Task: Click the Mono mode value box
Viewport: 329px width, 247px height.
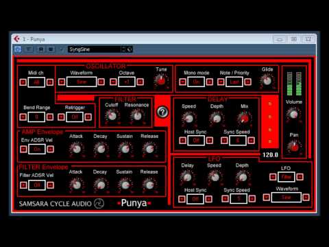Action: [196, 82]
